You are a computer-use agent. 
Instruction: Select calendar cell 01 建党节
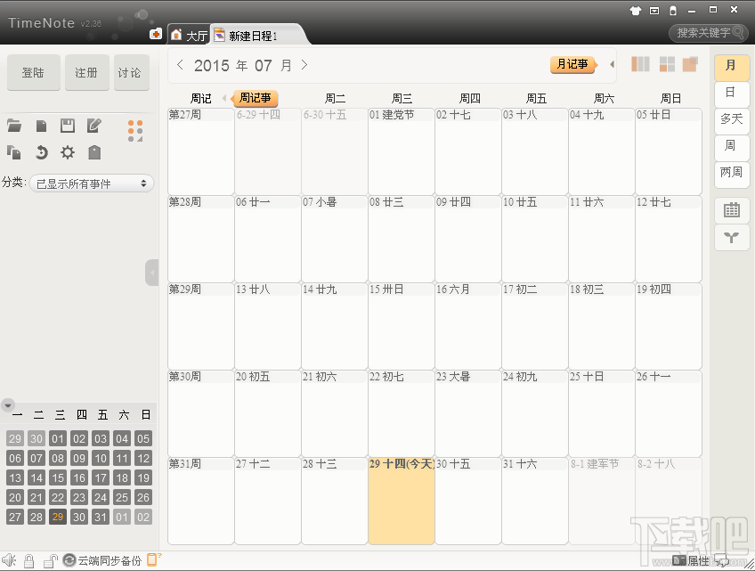click(401, 151)
